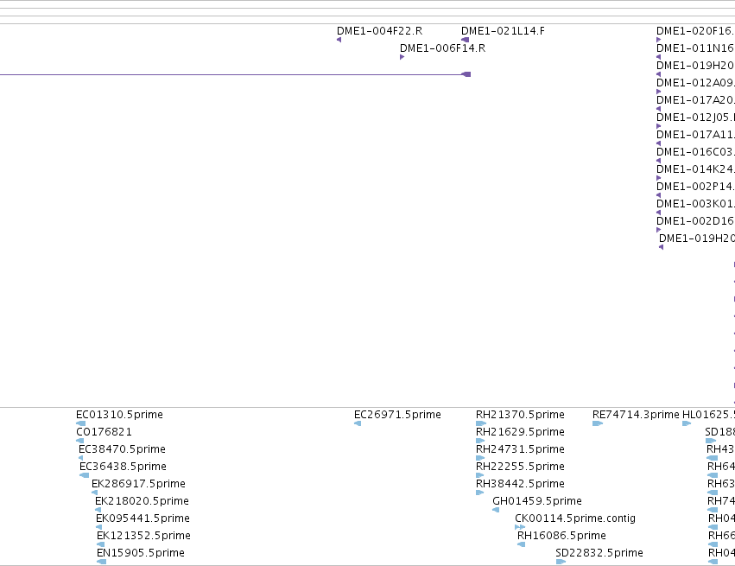735x566 pixels.
Task: Select the RH21370.5prime EST label
Action: pos(520,415)
